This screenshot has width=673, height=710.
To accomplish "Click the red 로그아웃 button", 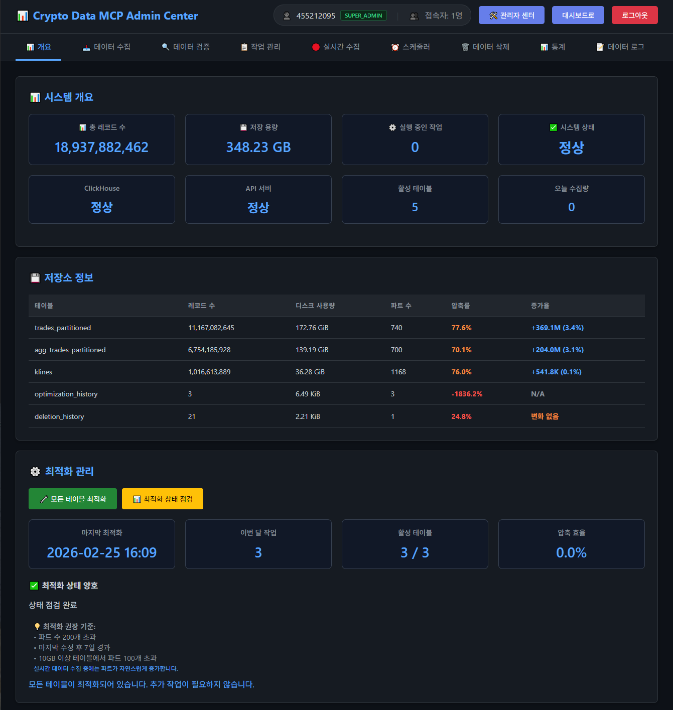I will tap(634, 16).
